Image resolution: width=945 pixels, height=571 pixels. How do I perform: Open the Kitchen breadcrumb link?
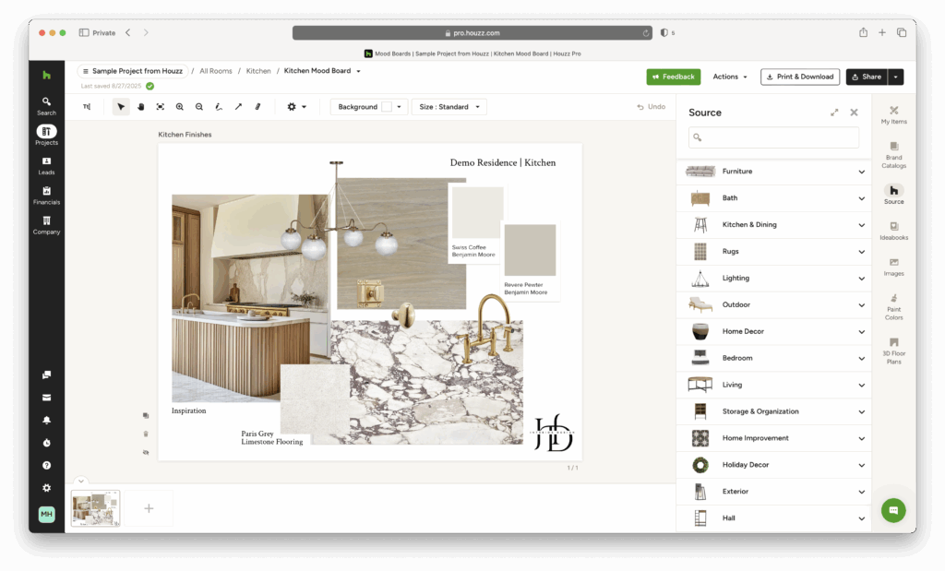[x=258, y=69]
